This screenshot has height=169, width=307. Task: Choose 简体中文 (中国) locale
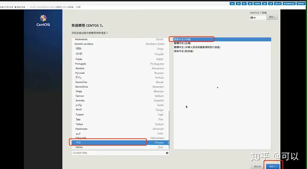click(222, 39)
